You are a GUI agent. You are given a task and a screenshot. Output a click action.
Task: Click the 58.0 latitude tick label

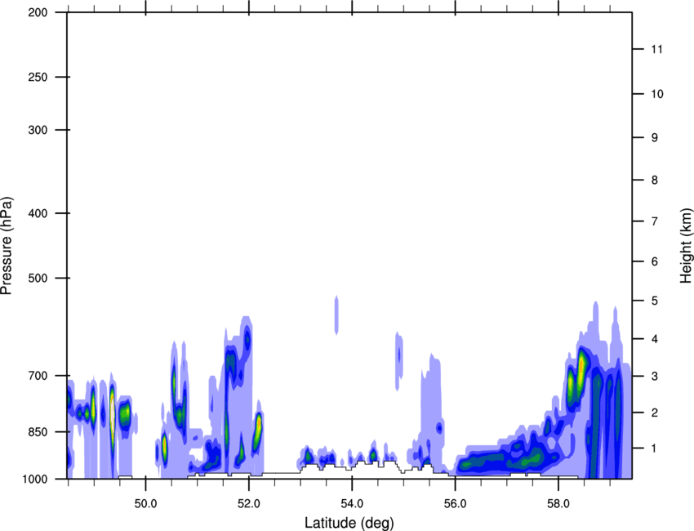[559, 504]
